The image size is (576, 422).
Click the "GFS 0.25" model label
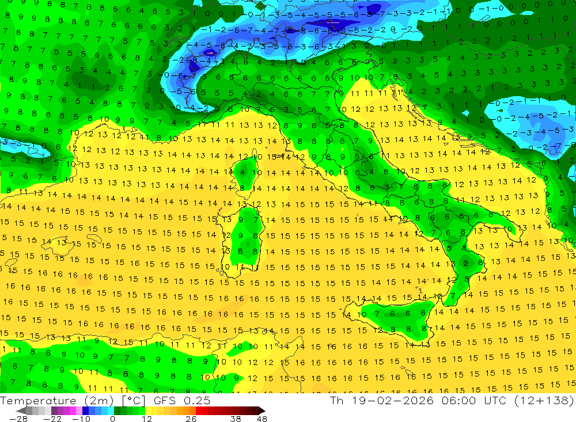pyautogui.click(x=182, y=400)
